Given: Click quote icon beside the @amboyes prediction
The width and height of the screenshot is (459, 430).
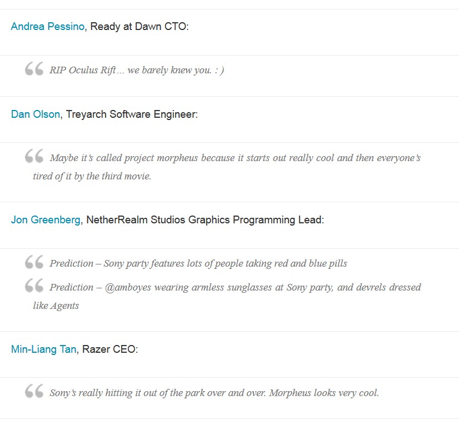Looking at the screenshot, I should [34, 286].
